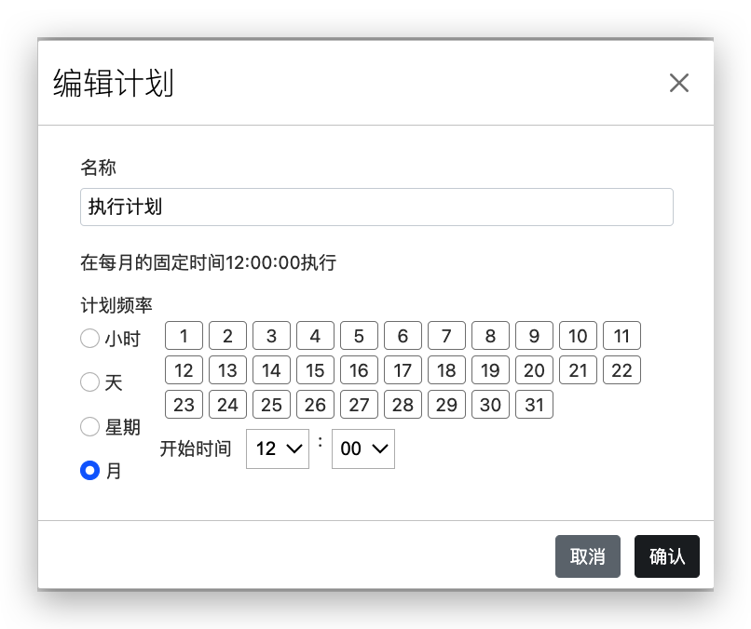Choose day 13 button

point(227,370)
